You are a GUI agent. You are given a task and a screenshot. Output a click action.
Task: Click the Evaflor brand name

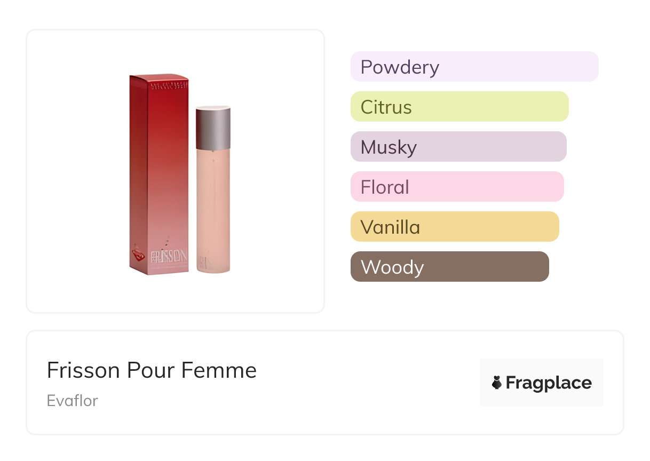click(73, 401)
